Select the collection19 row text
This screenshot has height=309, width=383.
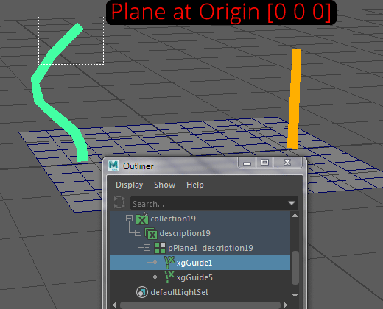point(173,219)
